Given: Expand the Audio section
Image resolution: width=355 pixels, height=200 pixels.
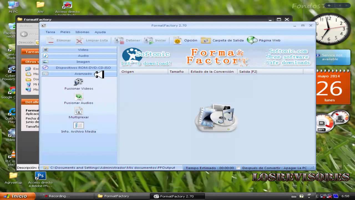Looking at the screenshot, I should click(79, 56).
